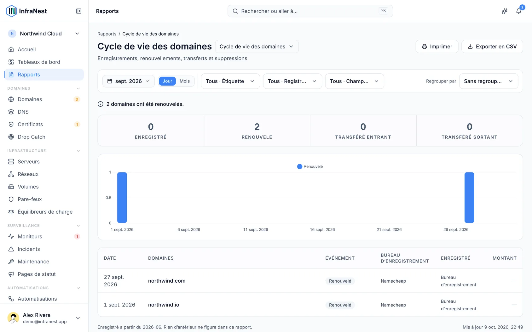This screenshot has height=332, width=532.
Task: Click the 26 sept. chart bar
Action: [469, 198]
